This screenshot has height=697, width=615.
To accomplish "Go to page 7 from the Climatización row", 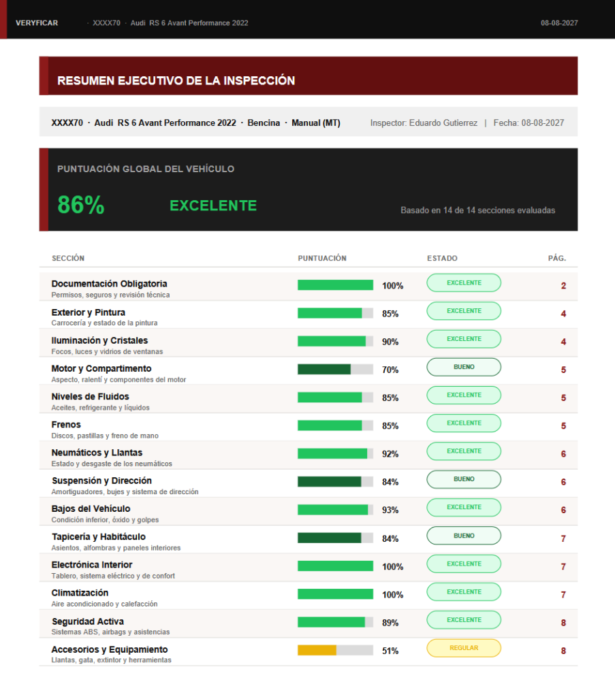I will pyautogui.click(x=563, y=595).
